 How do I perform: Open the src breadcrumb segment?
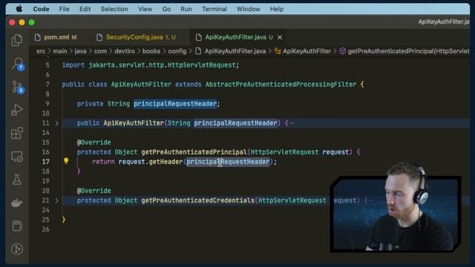coord(41,51)
